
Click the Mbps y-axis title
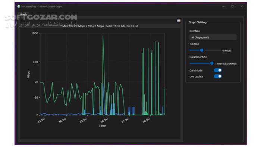coord(28,75)
